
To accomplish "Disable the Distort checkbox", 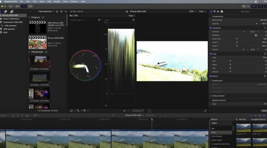I will 211,76.
